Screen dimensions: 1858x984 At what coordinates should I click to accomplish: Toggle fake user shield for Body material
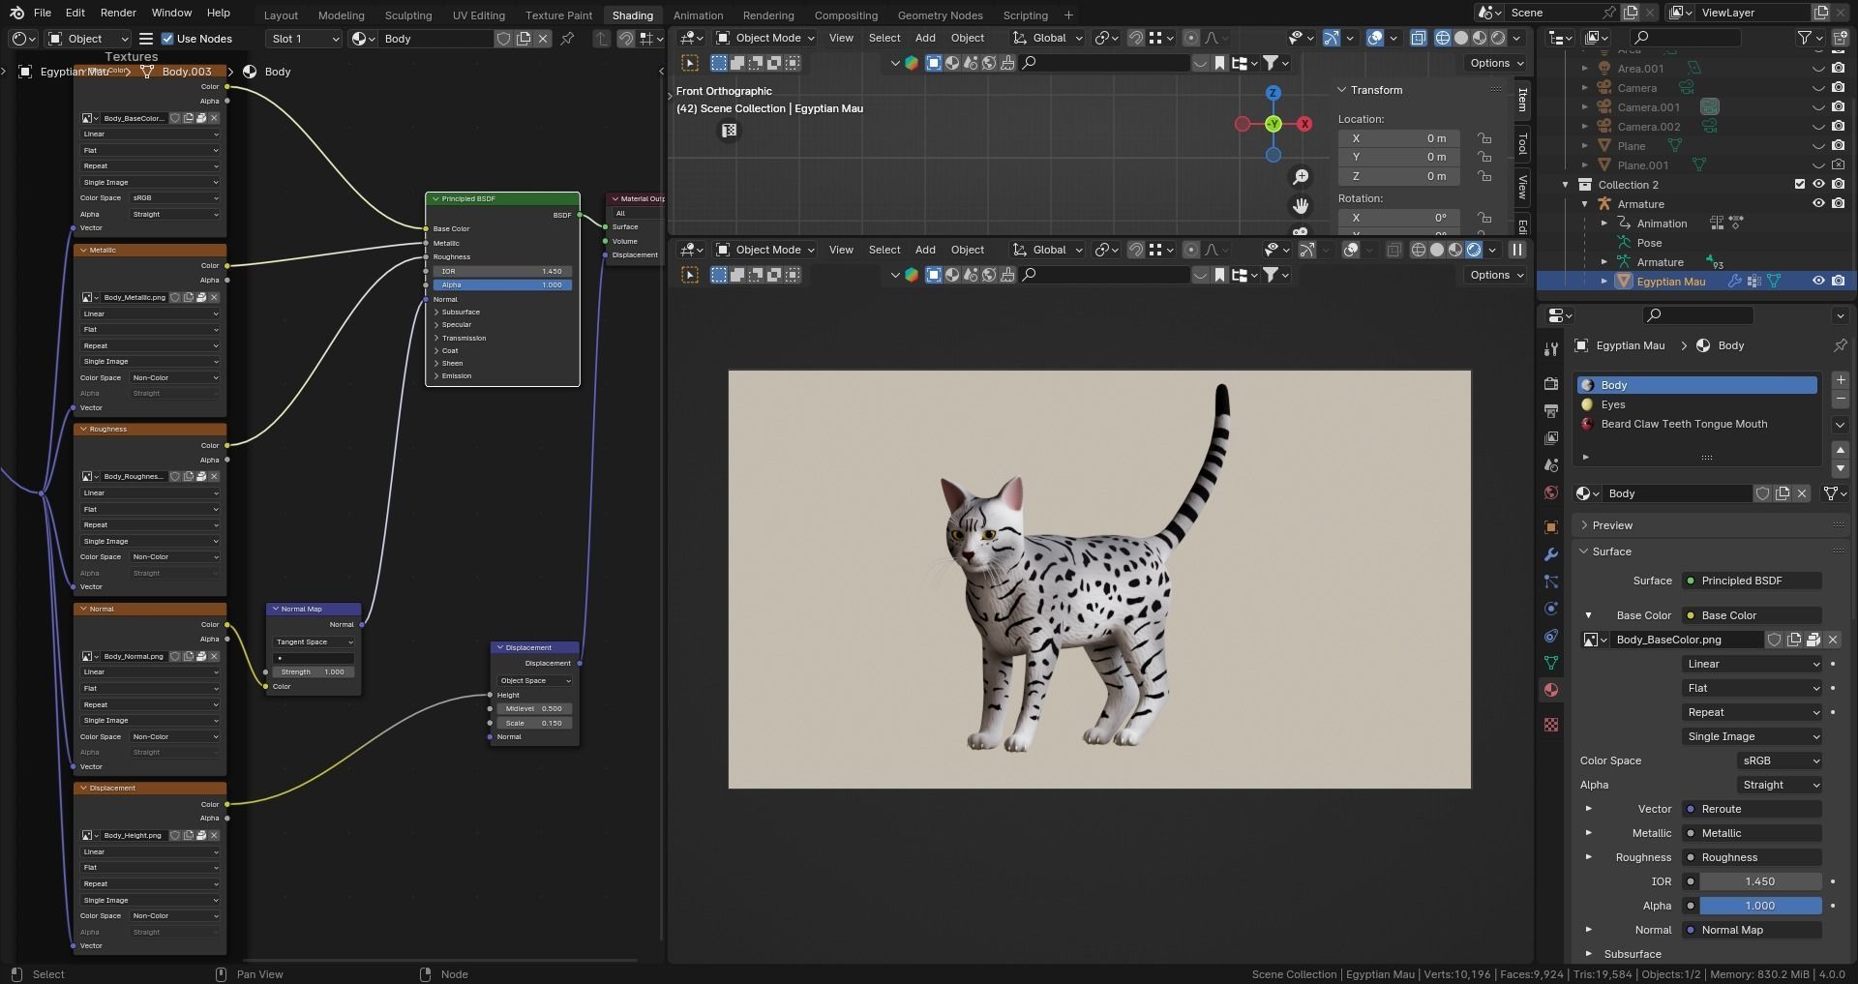coord(1763,493)
